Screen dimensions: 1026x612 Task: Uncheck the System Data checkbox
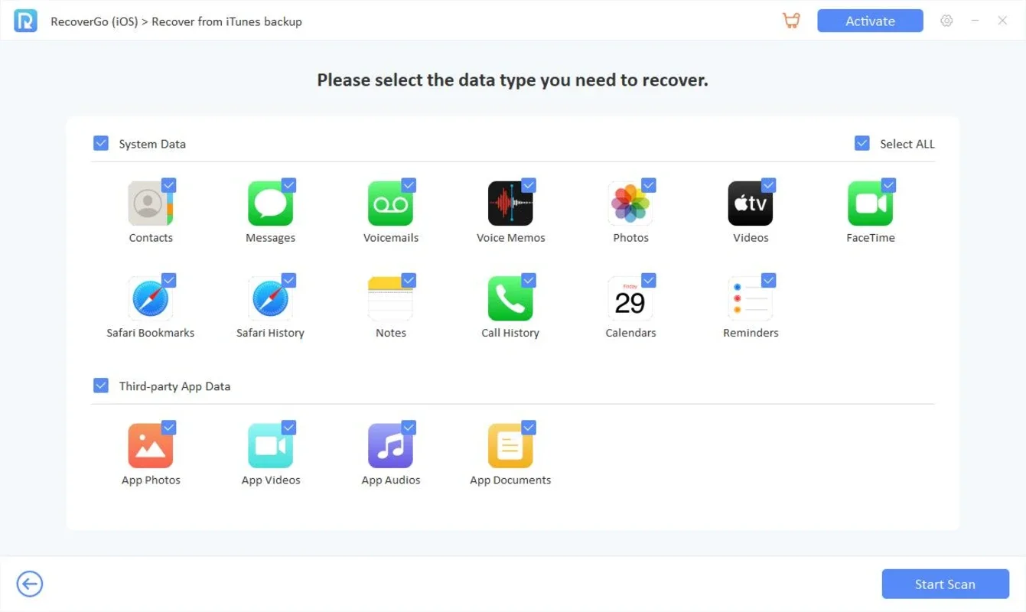tap(101, 143)
